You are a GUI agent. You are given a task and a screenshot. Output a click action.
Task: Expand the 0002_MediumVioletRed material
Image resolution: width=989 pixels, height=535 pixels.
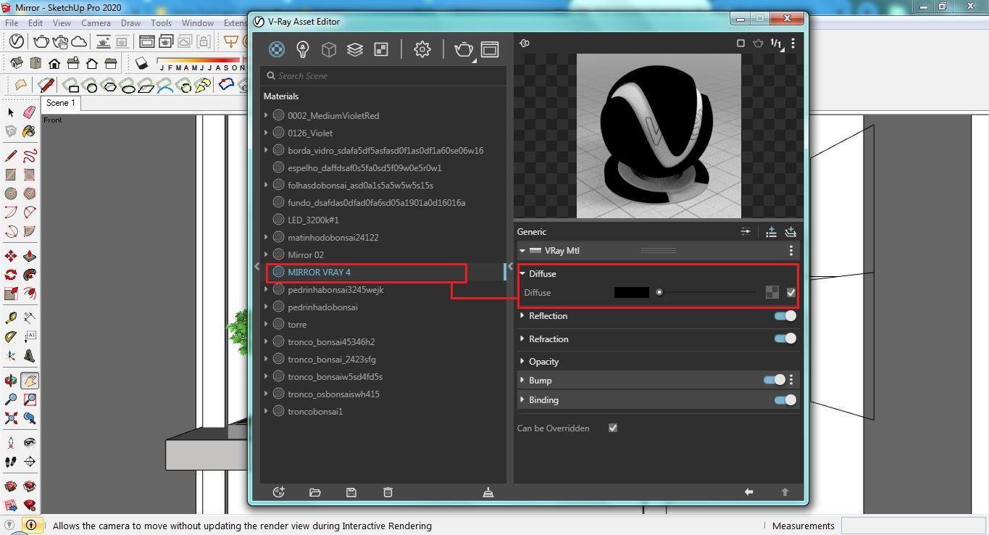(267, 115)
